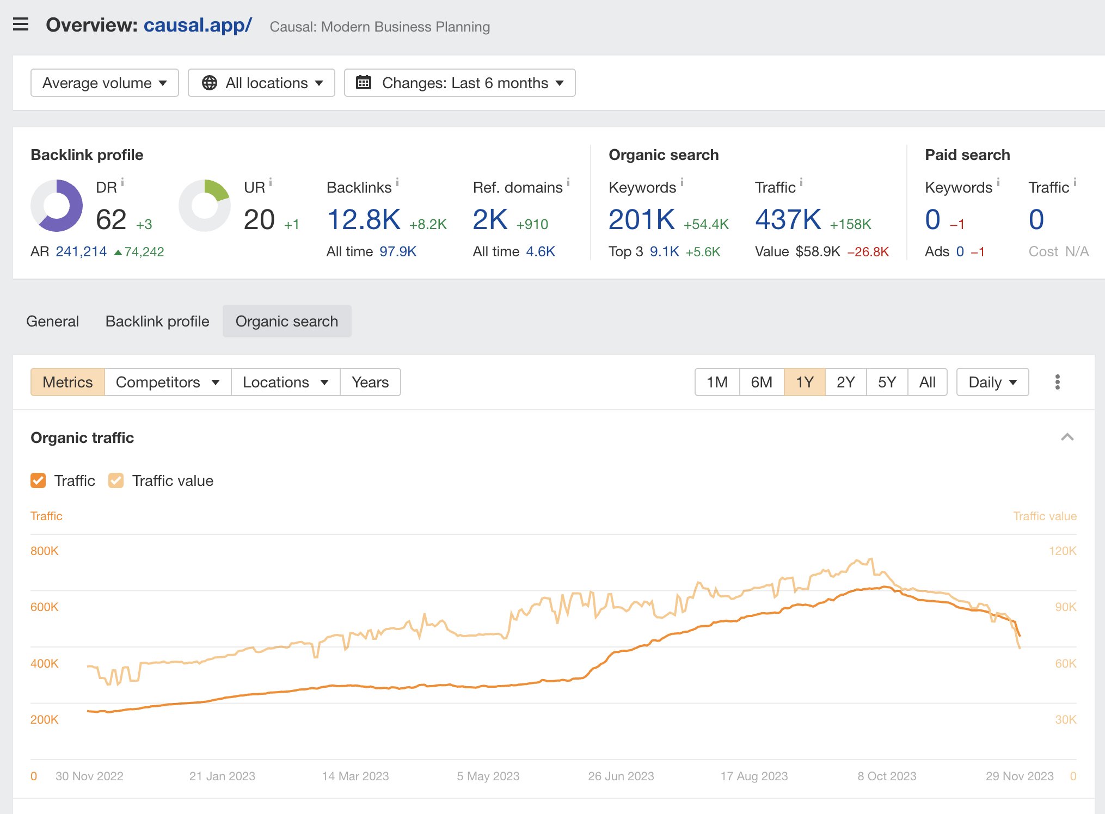Select the Years view tab
The image size is (1105, 814).
point(370,382)
